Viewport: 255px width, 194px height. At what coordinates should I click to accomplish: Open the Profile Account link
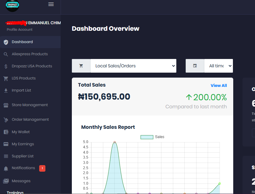coord(20,29)
